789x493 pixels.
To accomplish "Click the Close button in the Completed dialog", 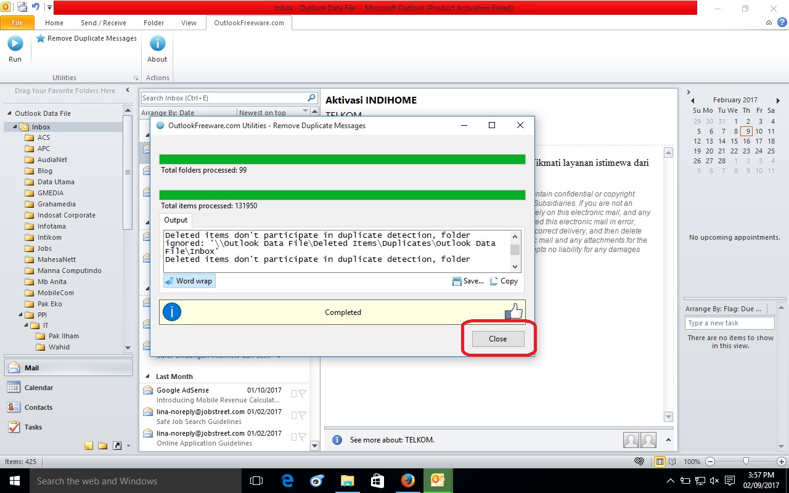I will pyautogui.click(x=497, y=338).
